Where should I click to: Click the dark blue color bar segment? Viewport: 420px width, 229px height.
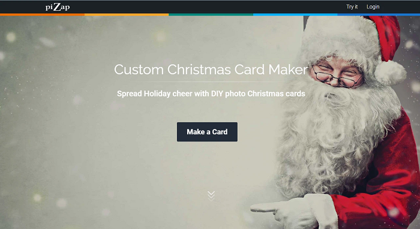pos(379,15)
